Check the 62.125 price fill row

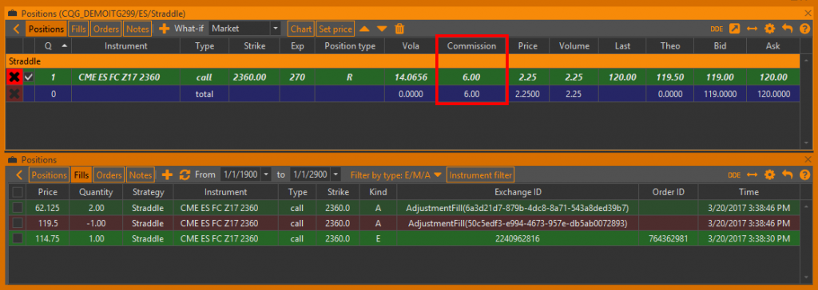[x=18, y=208]
